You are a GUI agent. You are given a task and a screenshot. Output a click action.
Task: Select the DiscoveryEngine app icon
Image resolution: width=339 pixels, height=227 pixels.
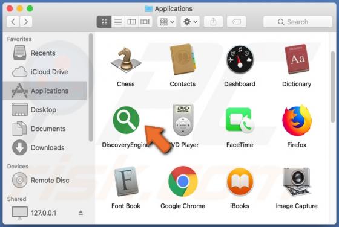127,120
